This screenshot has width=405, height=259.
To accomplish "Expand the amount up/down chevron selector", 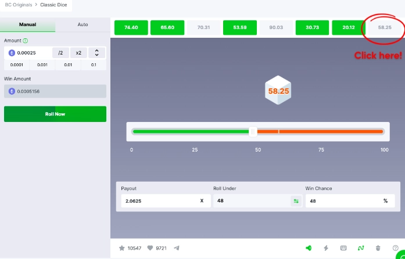I will click(97, 53).
